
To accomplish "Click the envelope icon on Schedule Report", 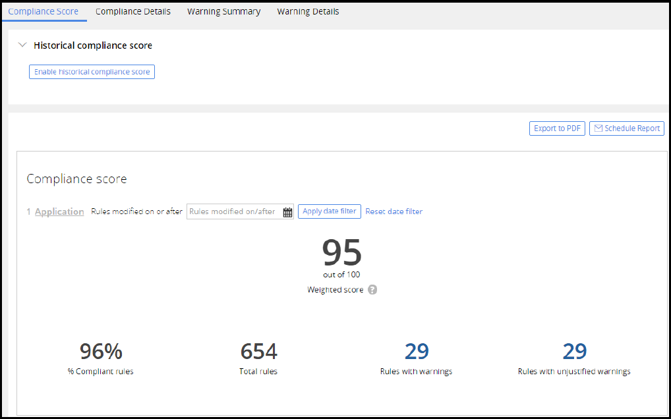I will tap(598, 128).
